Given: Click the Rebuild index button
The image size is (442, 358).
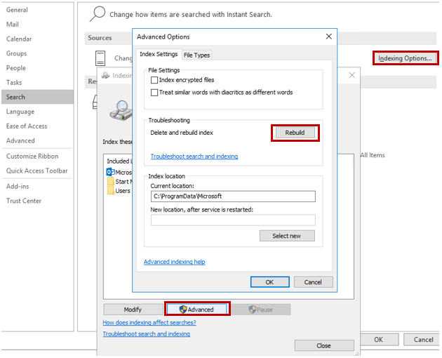Looking at the screenshot, I should (295, 133).
